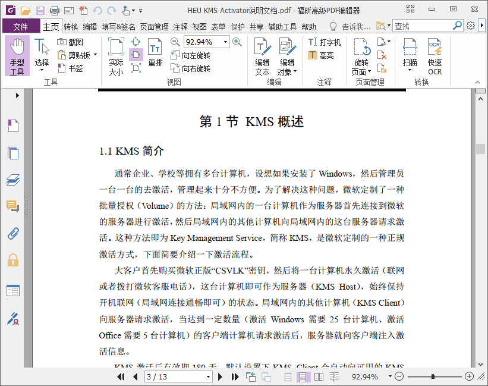488x386 pixels.
Task: Select the Hand tool (手型工具)
Action: [x=17, y=56]
